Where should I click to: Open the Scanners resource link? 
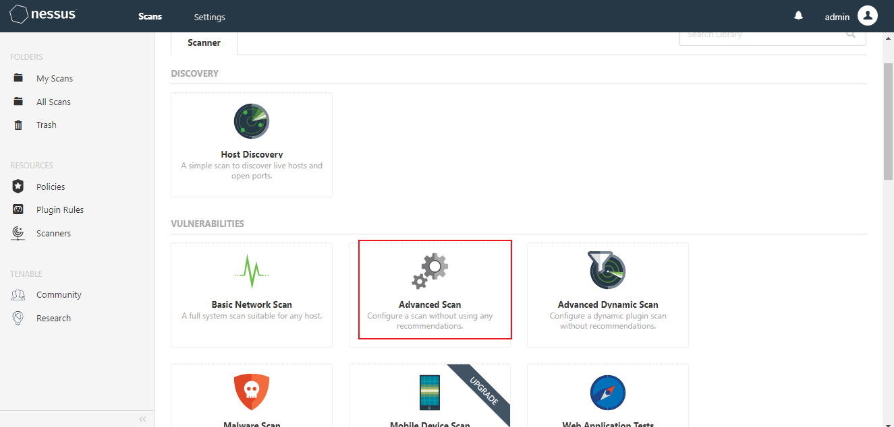(53, 233)
